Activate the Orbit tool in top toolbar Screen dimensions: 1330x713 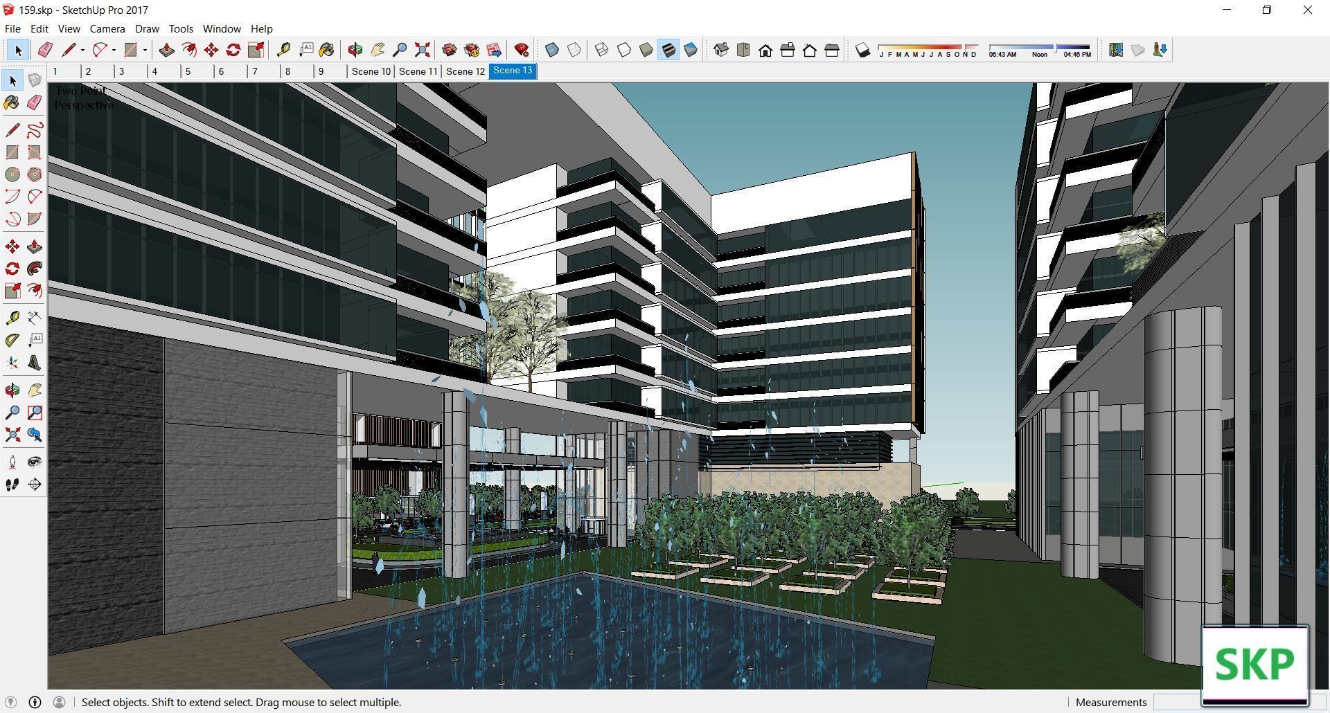[x=355, y=50]
